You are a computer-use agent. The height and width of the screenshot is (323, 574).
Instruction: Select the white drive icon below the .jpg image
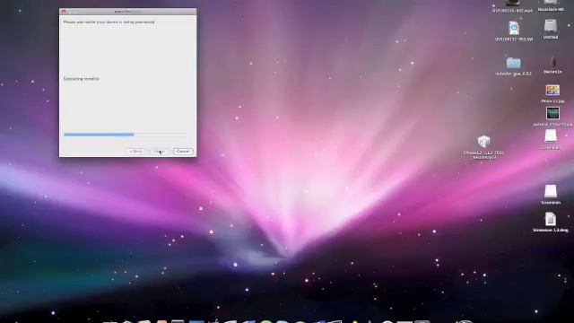[550, 136]
